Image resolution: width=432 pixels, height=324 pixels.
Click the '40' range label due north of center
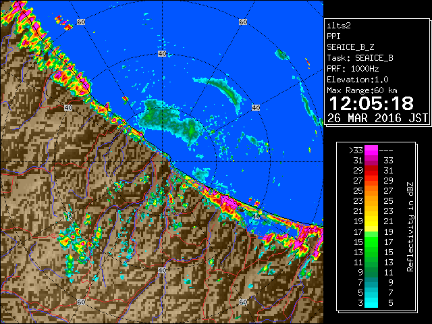(x=162, y=54)
